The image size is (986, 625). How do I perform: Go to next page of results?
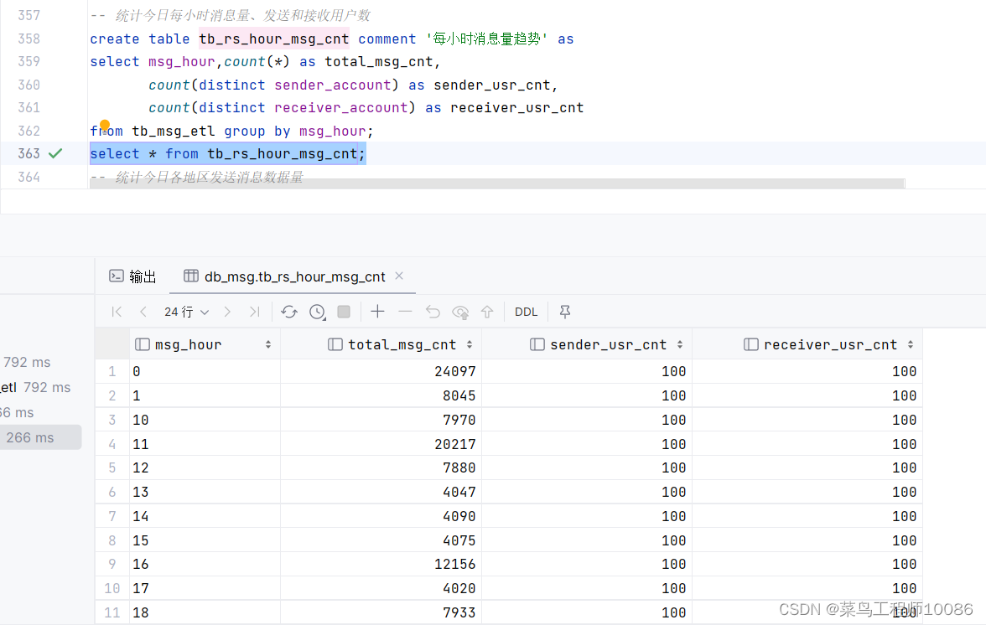228,312
